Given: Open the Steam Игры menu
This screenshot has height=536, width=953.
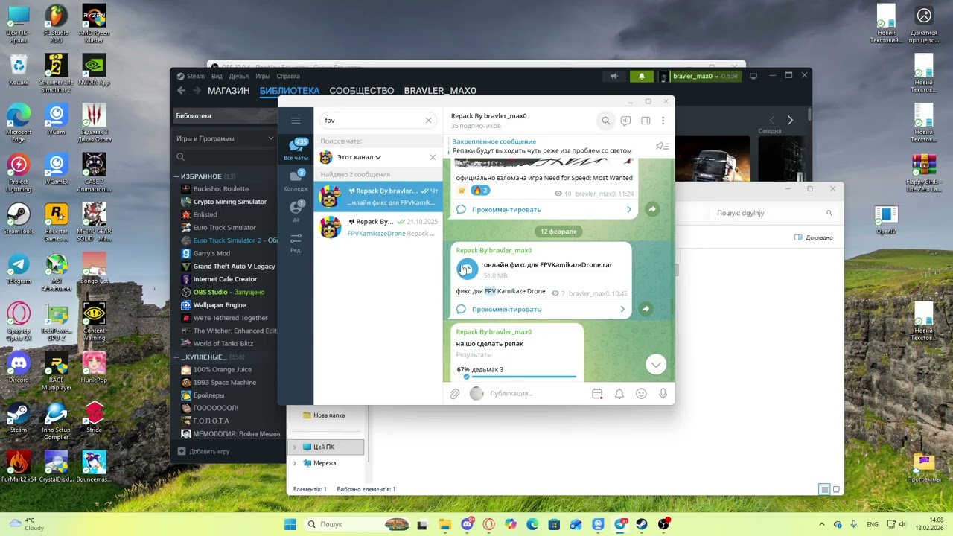Looking at the screenshot, I should 263,76.
